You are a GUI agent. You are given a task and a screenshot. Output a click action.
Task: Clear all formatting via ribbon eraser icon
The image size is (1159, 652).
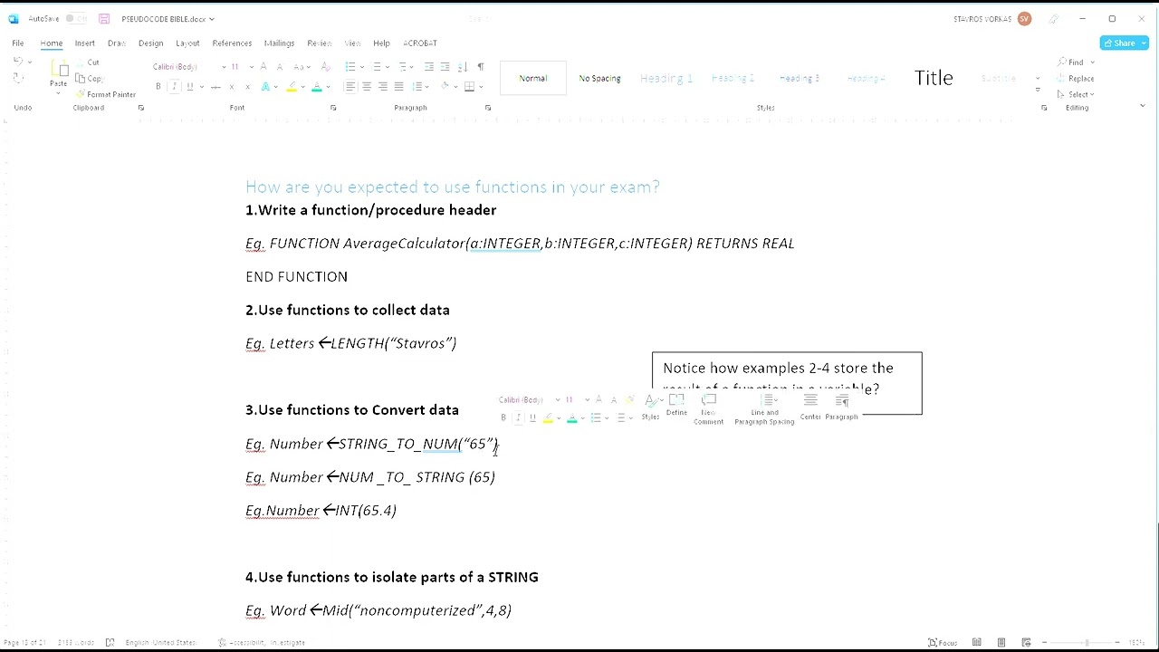tap(325, 67)
